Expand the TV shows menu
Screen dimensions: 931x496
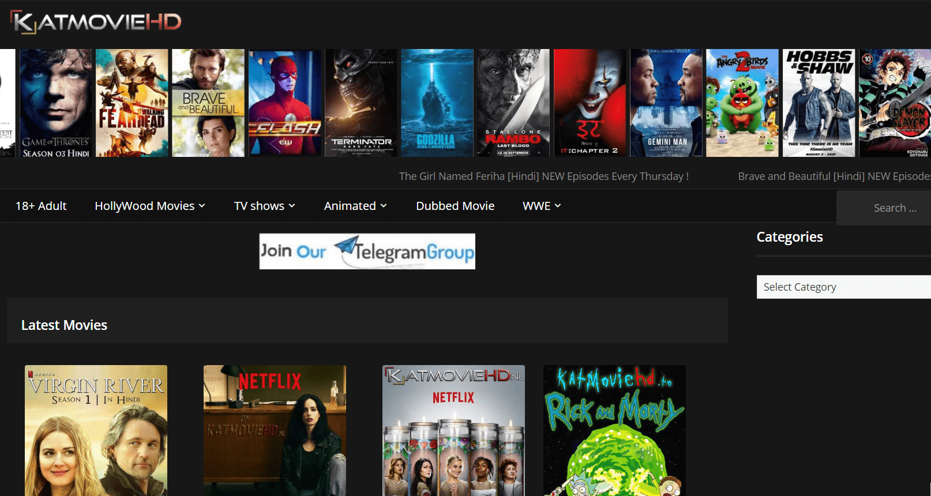pos(264,206)
